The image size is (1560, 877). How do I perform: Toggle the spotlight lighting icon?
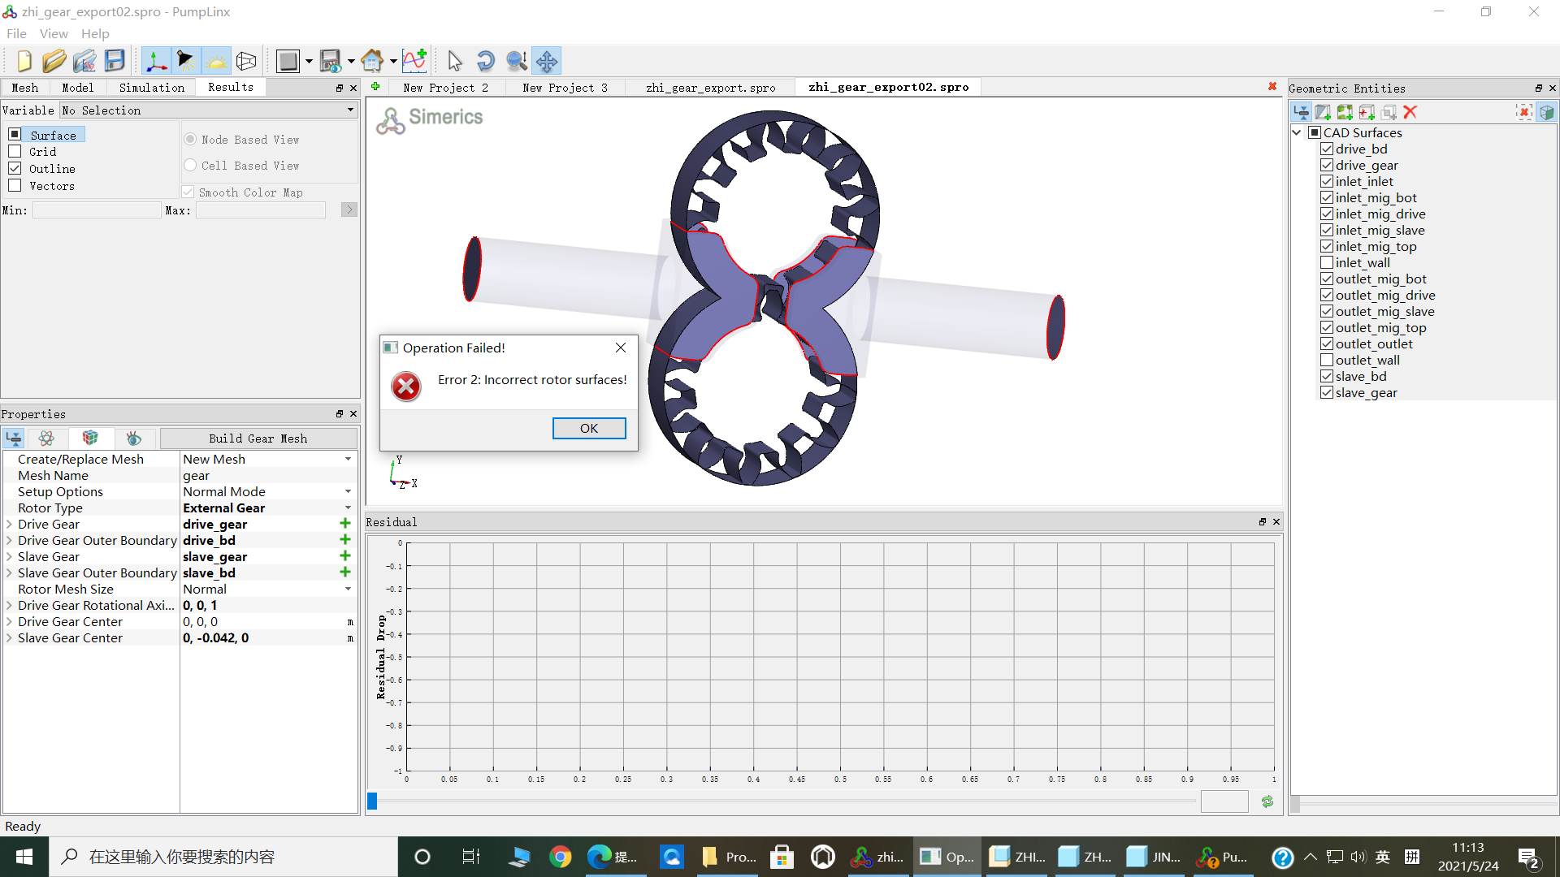[x=186, y=61]
